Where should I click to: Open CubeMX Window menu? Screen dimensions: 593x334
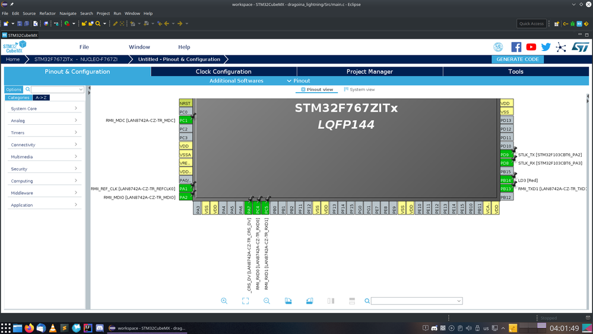coord(139,47)
